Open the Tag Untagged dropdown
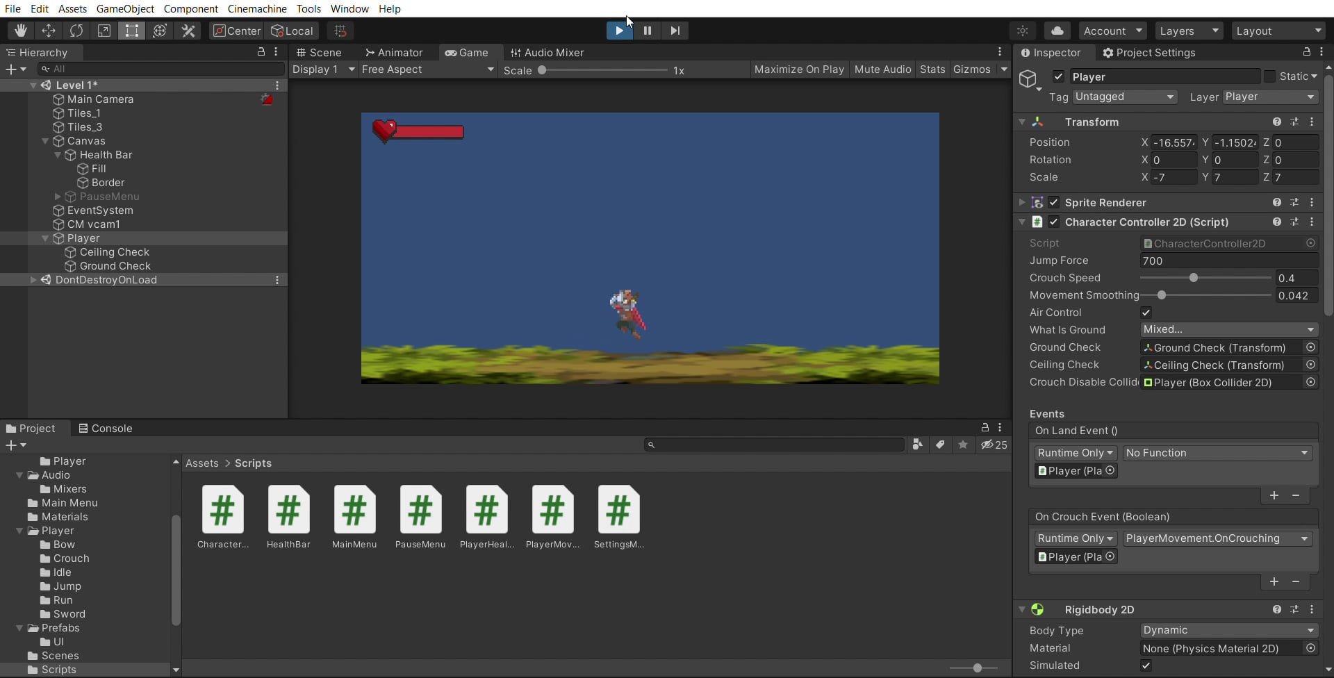 pyautogui.click(x=1124, y=97)
